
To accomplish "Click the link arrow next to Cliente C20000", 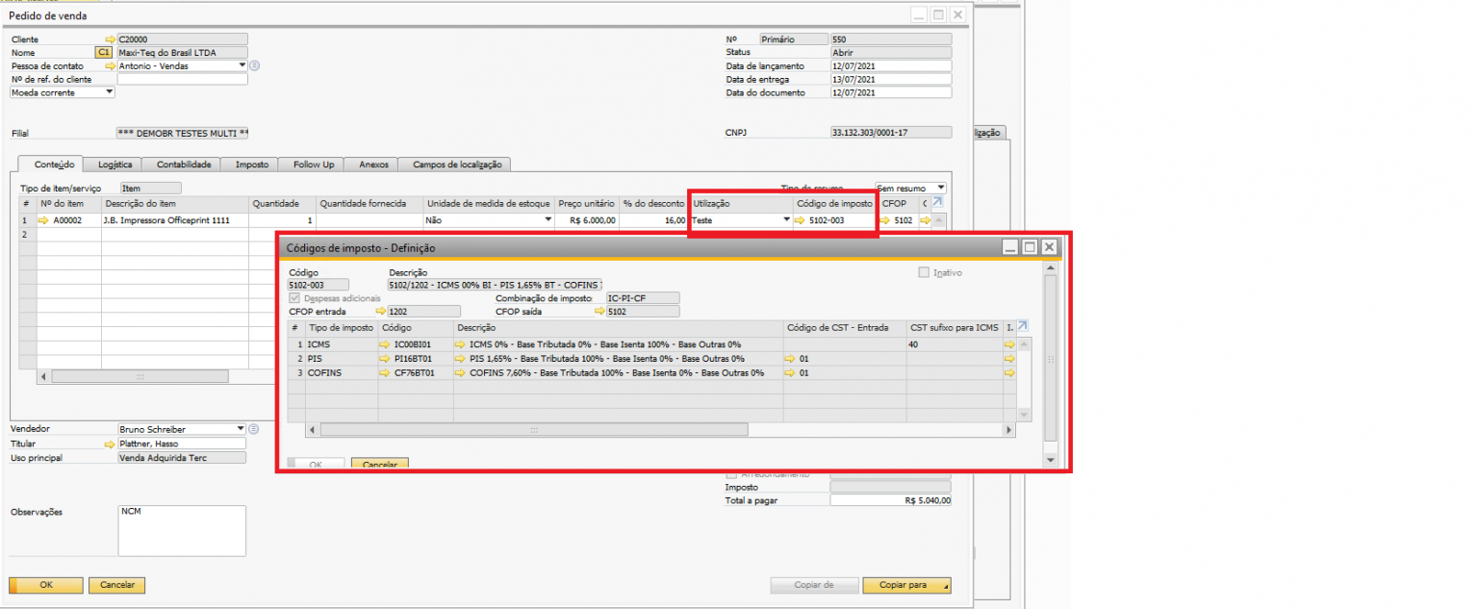I will pos(110,39).
